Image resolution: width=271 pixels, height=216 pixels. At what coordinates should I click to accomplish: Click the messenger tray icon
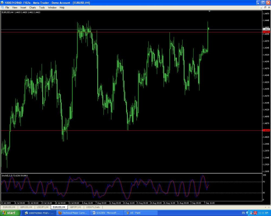pos(251,213)
